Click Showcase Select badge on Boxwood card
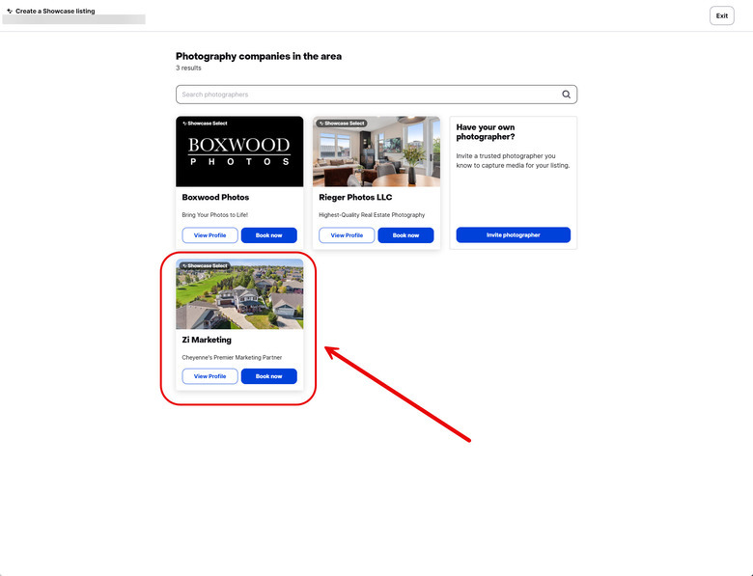The image size is (753, 576). [x=205, y=123]
